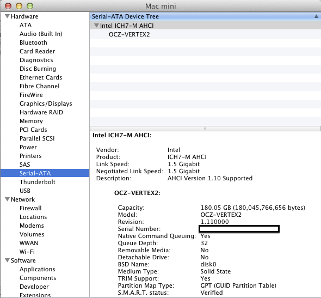
Task: Select Locations under Network
Action: pyautogui.click(x=33, y=217)
